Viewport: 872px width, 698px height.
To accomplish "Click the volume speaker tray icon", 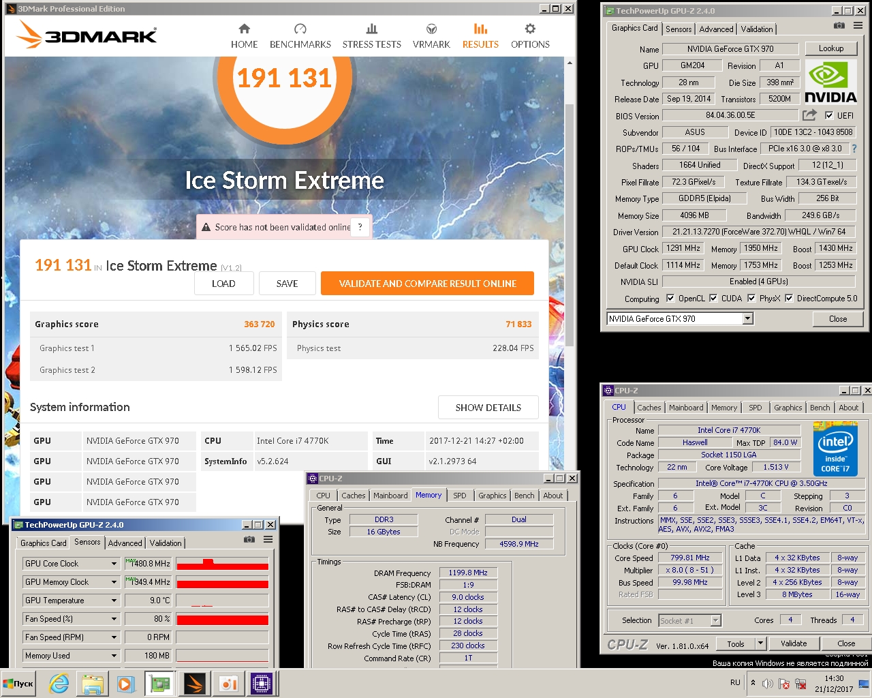I will tap(768, 684).
